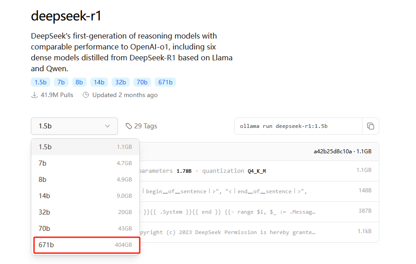This screenshot has width=416, height=264.
Task: Pick 32b 20GB model in list
Action: pyautogui.click(x=85, y=212)
